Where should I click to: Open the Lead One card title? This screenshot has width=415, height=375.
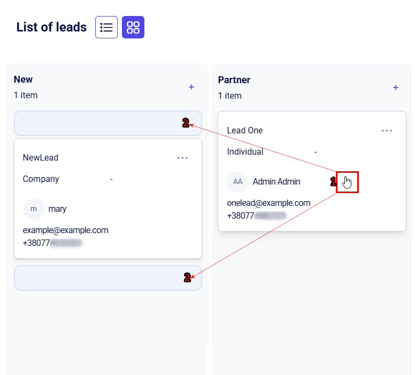(x=245, y=131)
